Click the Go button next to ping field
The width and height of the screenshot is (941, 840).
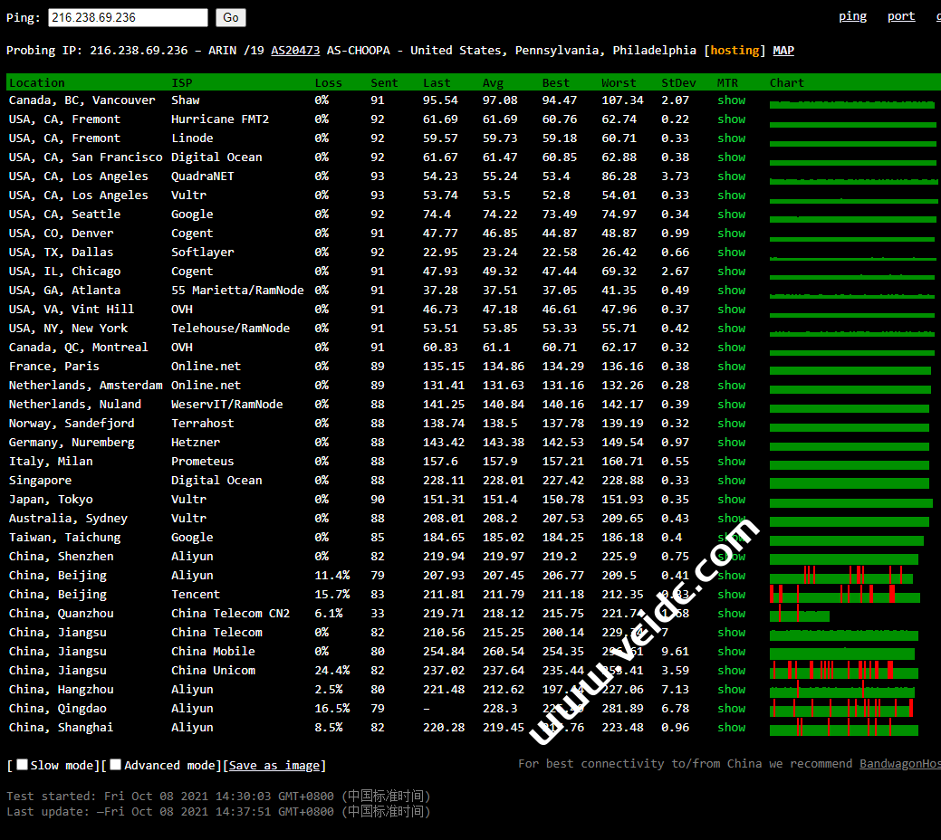[x=230, y=17]
